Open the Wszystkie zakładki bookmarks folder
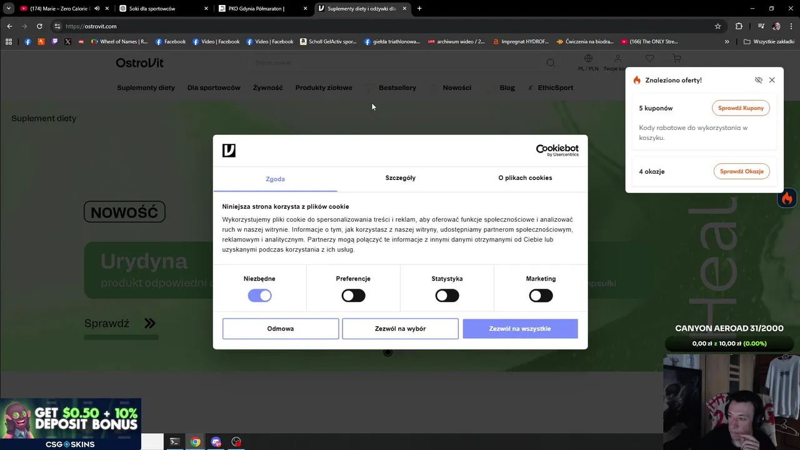 coord(769,42)
